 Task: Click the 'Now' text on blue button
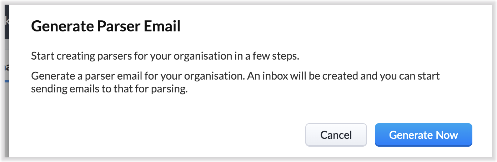[447, 135]
